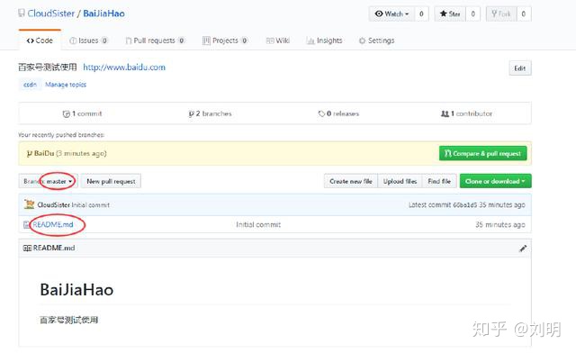The height and width of the screenshot is (353, 576).
Task: Click the BaiJiaHao heading in README
Action: click(76, 290)
